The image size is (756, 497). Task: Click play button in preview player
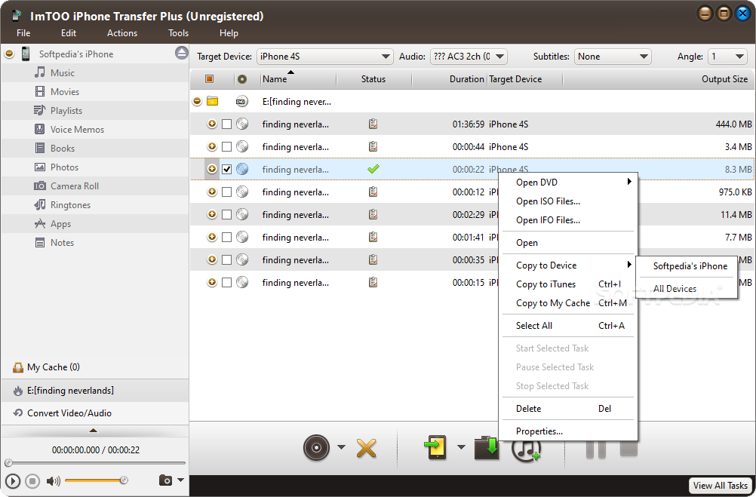click(x=13, y=481)
